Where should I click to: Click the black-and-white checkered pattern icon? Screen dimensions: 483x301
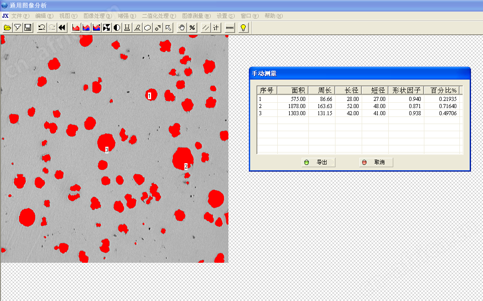(x=107, y=28)
